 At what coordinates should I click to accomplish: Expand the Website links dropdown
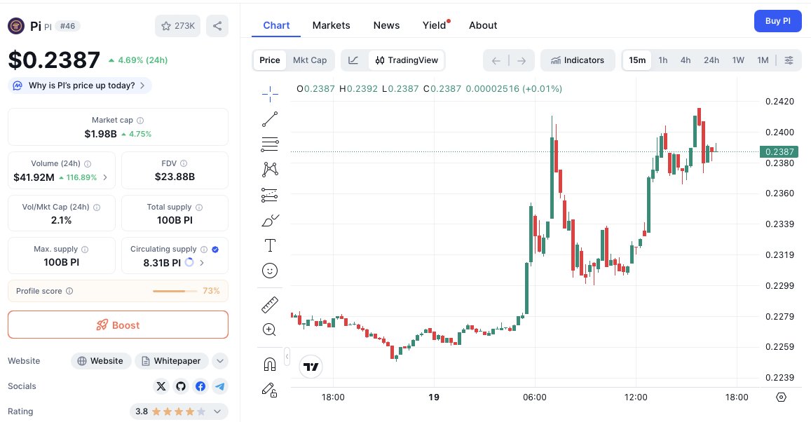(x=219, y=360)
